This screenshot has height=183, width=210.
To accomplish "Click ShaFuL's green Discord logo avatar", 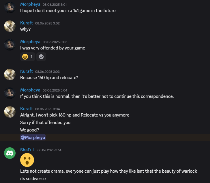I will coord(10,153).
